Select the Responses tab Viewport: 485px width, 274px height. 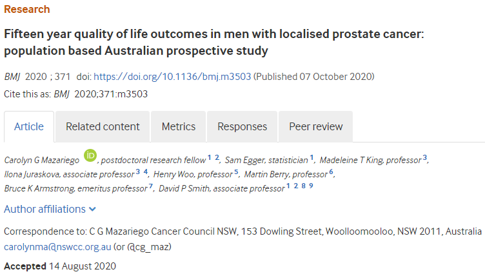pos(243,127)
